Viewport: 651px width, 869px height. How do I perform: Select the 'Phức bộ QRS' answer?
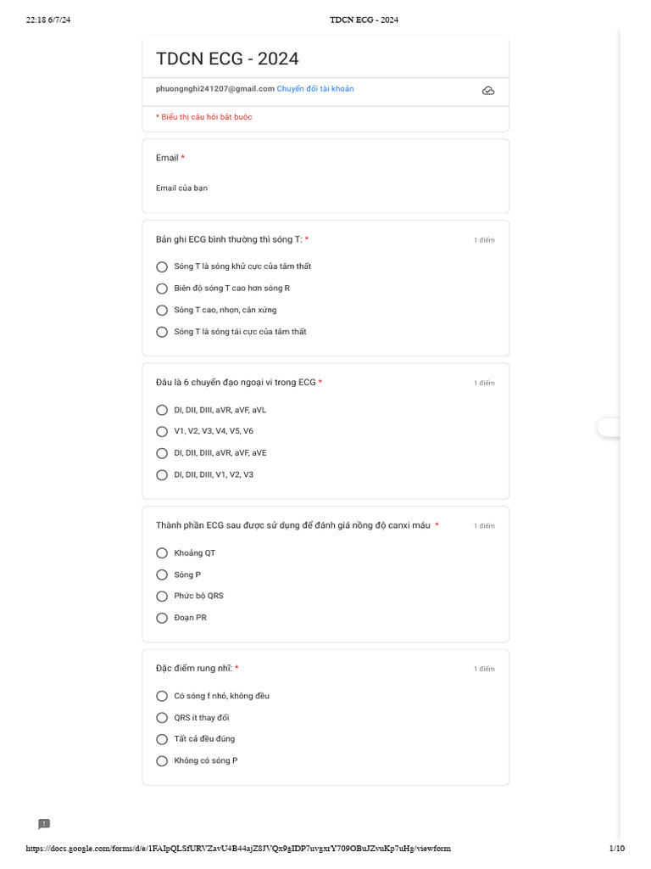pyautogui.click(x=162, y=597)
